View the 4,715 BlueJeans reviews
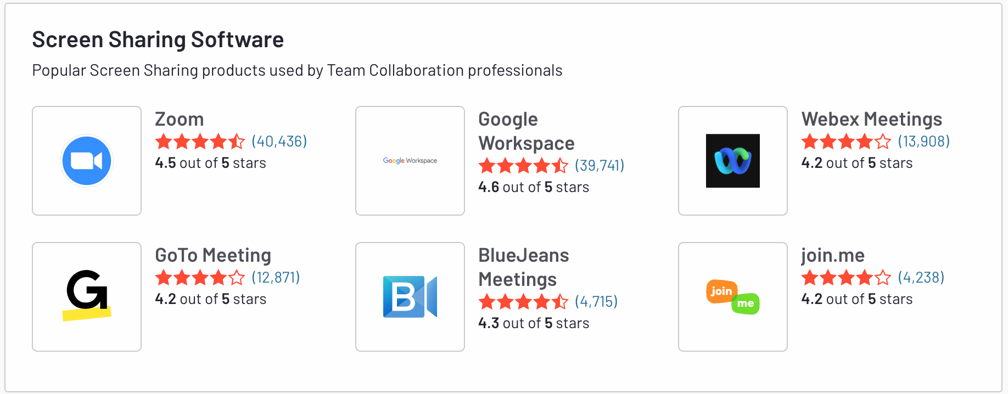This screenshot has width=1008, height=394. tap(594, 301)
